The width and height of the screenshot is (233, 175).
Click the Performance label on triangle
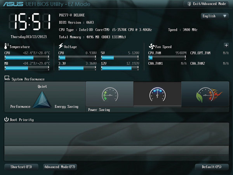click(20, 107)
